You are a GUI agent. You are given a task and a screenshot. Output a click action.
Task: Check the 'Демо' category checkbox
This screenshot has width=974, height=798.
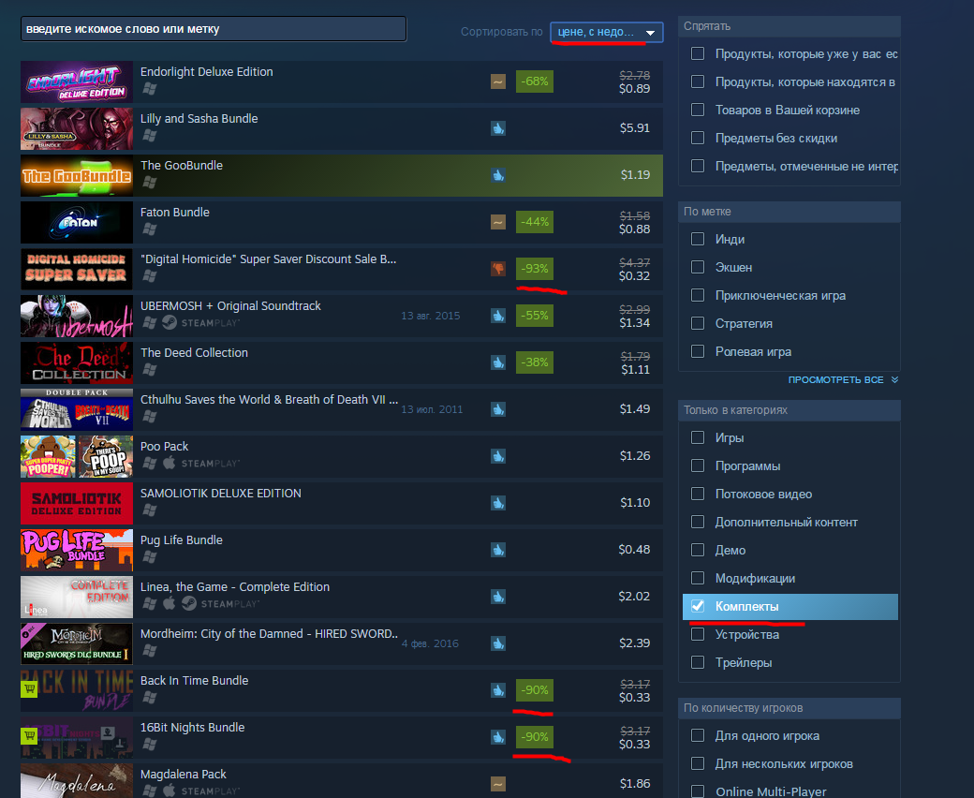coord(698,550)
